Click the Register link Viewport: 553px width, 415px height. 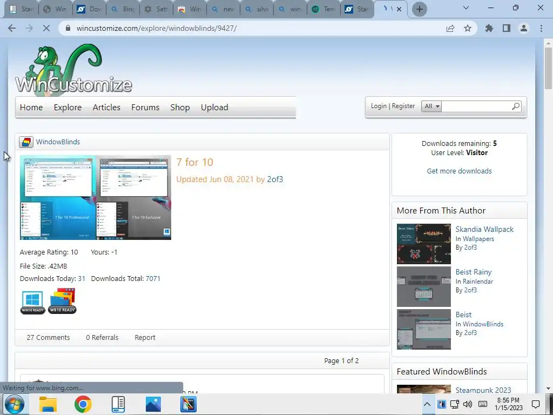(403, 106)
